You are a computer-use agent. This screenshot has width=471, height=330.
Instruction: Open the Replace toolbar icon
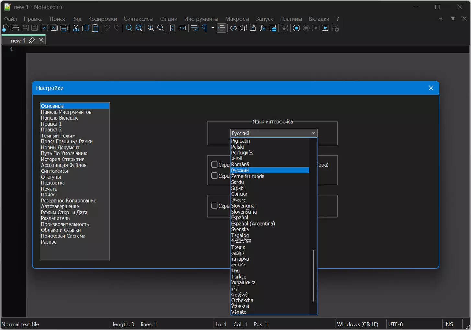click(139, 28)
